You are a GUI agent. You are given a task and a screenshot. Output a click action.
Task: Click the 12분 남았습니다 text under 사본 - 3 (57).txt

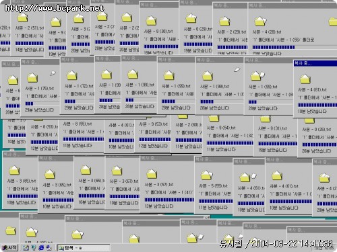[x=159, y=206]
